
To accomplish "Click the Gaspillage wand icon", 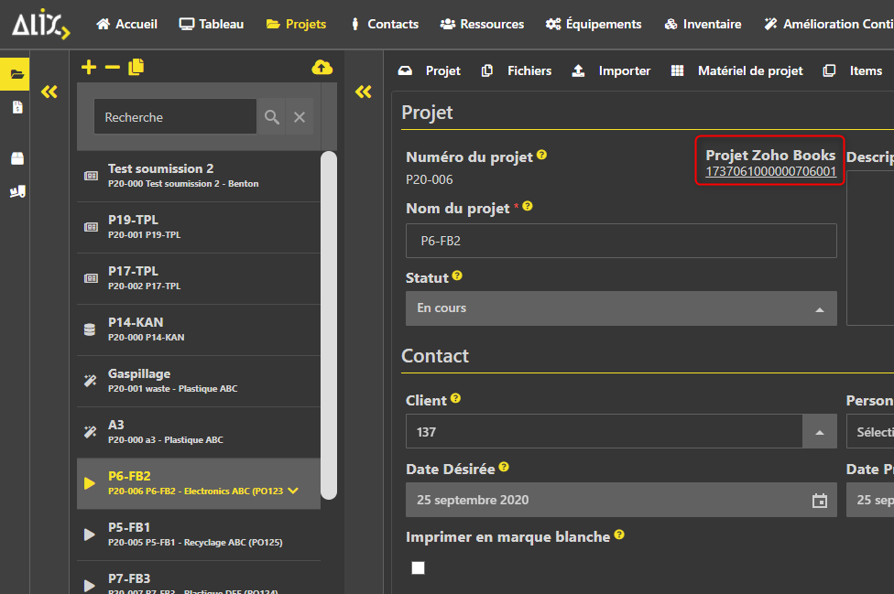I will (90, 381).
